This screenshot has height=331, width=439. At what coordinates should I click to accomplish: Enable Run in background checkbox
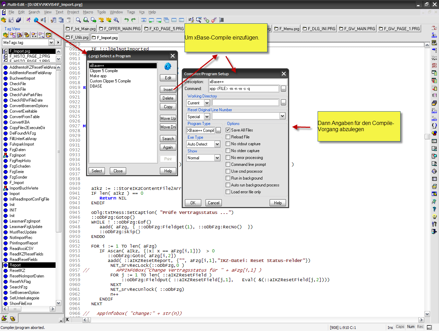point(228,178)
